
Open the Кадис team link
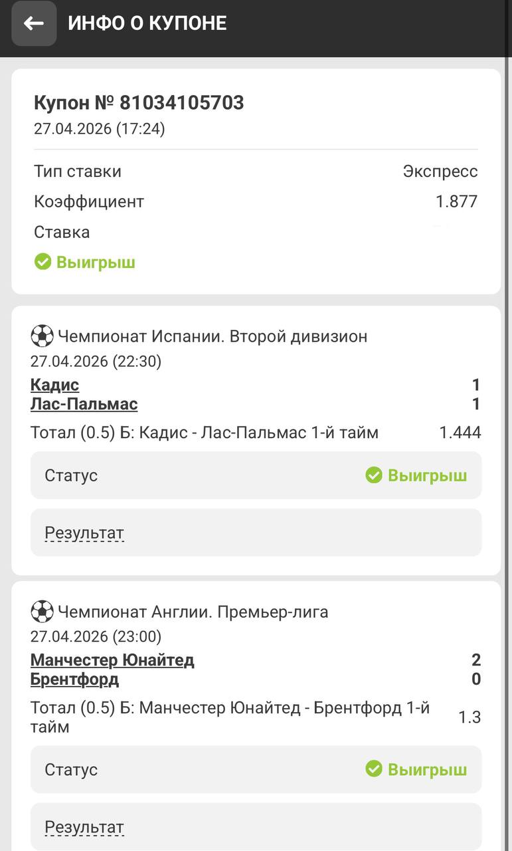click(54, 385)
